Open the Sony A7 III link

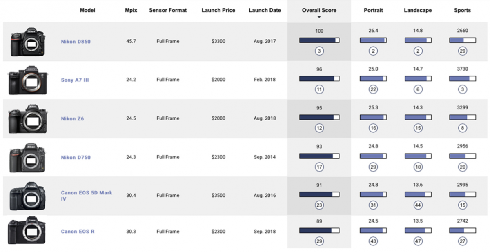[x=75, y=80]
